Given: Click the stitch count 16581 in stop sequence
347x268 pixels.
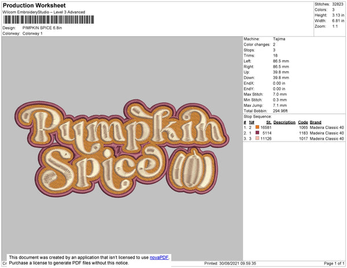Looking at the screenshot, I should tap(266, 128).
